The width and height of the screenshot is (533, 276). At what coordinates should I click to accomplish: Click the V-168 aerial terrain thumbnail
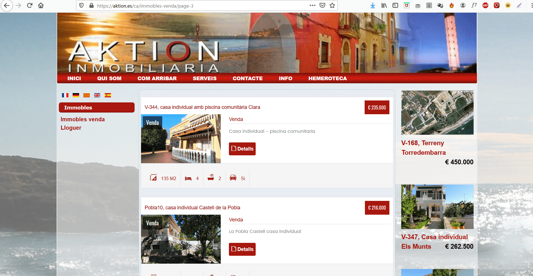point(437,113)
